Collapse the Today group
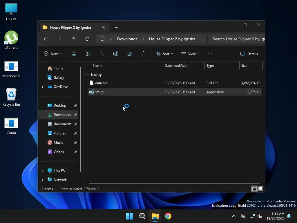The image size is (297, 223). click(87, 75)
